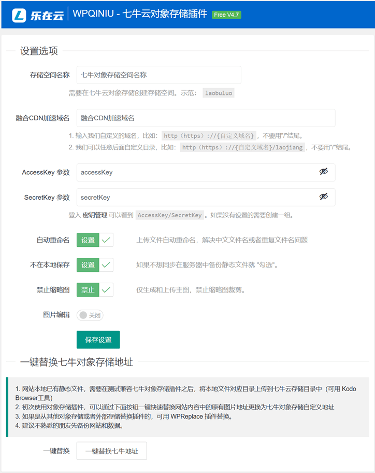Click into the SecretKey 参数 field
The width and height of the screenshot is (375, 473).
[x=197, y=197]
